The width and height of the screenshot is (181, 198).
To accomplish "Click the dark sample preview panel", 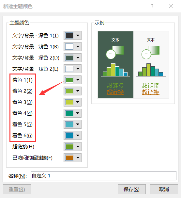I will point(115,65).
